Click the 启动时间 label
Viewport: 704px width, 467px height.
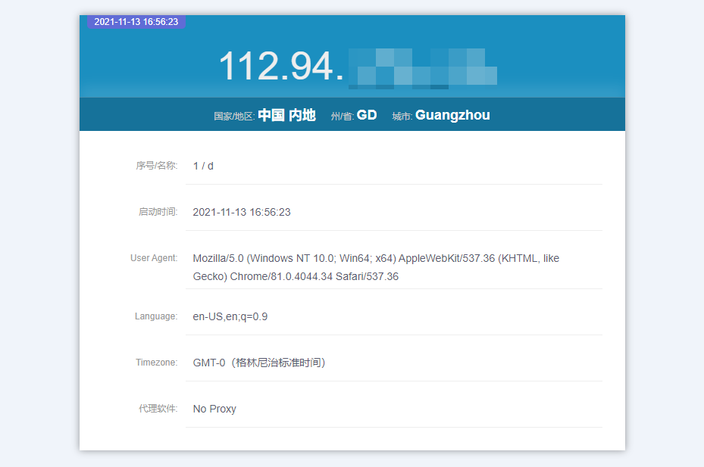pyautogui.click(x=158, y=212)
